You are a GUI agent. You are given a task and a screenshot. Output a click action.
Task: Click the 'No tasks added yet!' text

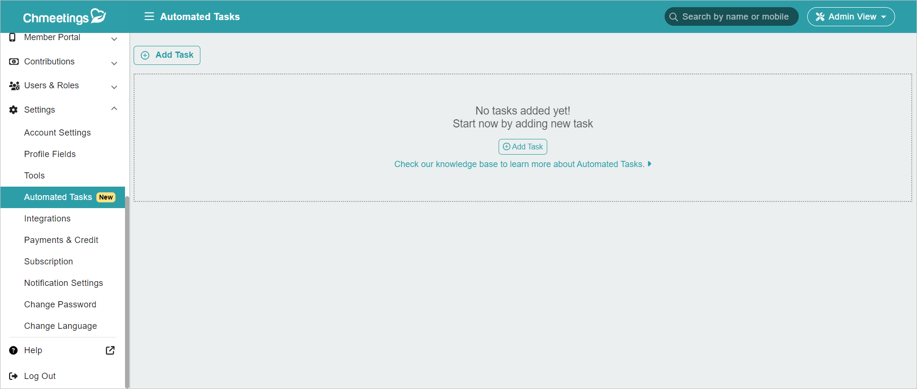click(x=523, y=111)
